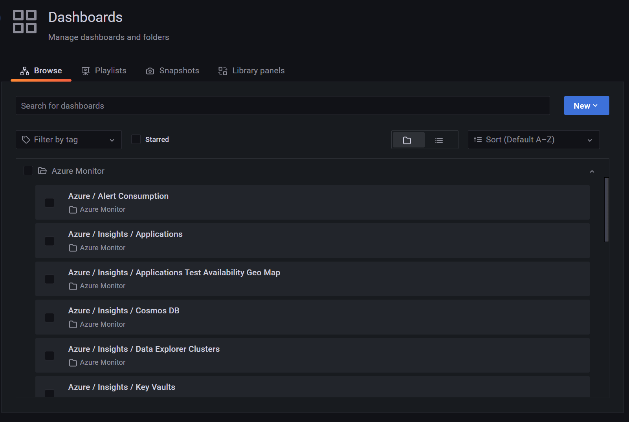
Task: Click the New button
Action: [x=586, y=106]
